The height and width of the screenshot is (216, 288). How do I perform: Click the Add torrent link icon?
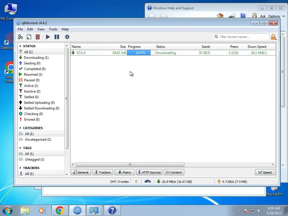click(x=20, y=37)
